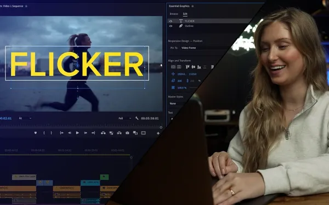Select the first blue transition clip

[x=39, y=183]
